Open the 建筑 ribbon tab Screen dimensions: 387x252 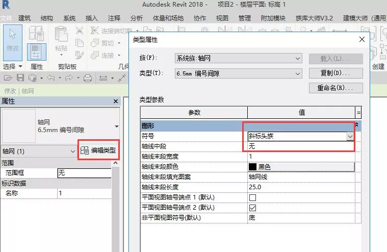click(24, 18)
